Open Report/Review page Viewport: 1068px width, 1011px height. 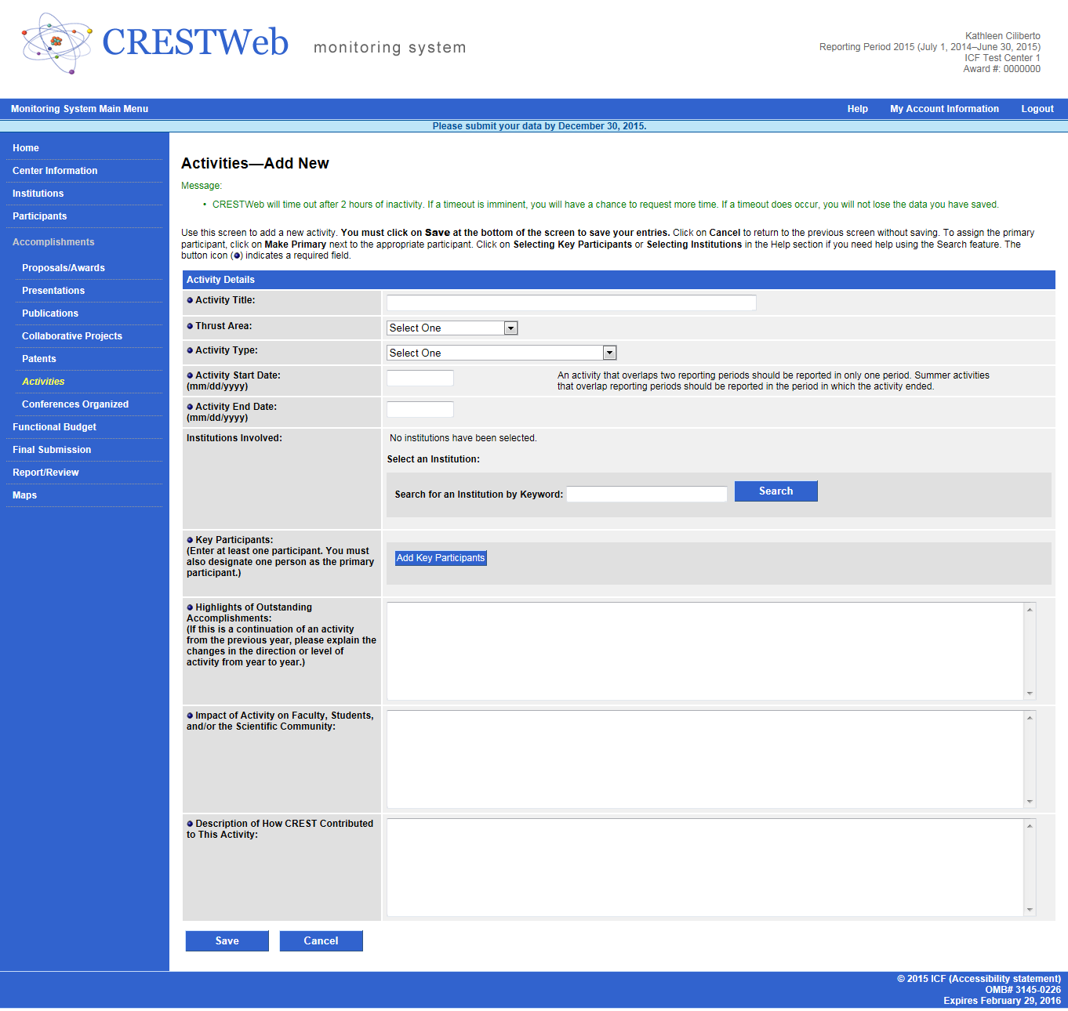45,473
